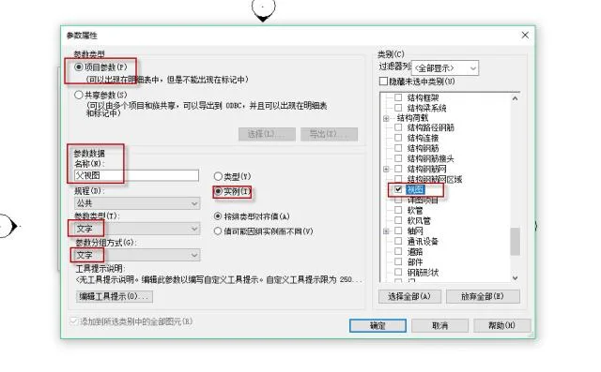Check the 结构框架 category checkbox
Viewport: 601px width, 372px height.
tap(398, 97)
